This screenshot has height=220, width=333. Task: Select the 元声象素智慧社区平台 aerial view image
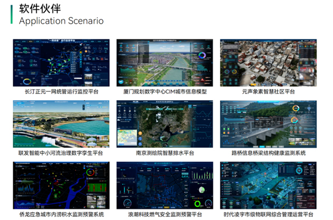pyautogui.click(x=268, y=63)
